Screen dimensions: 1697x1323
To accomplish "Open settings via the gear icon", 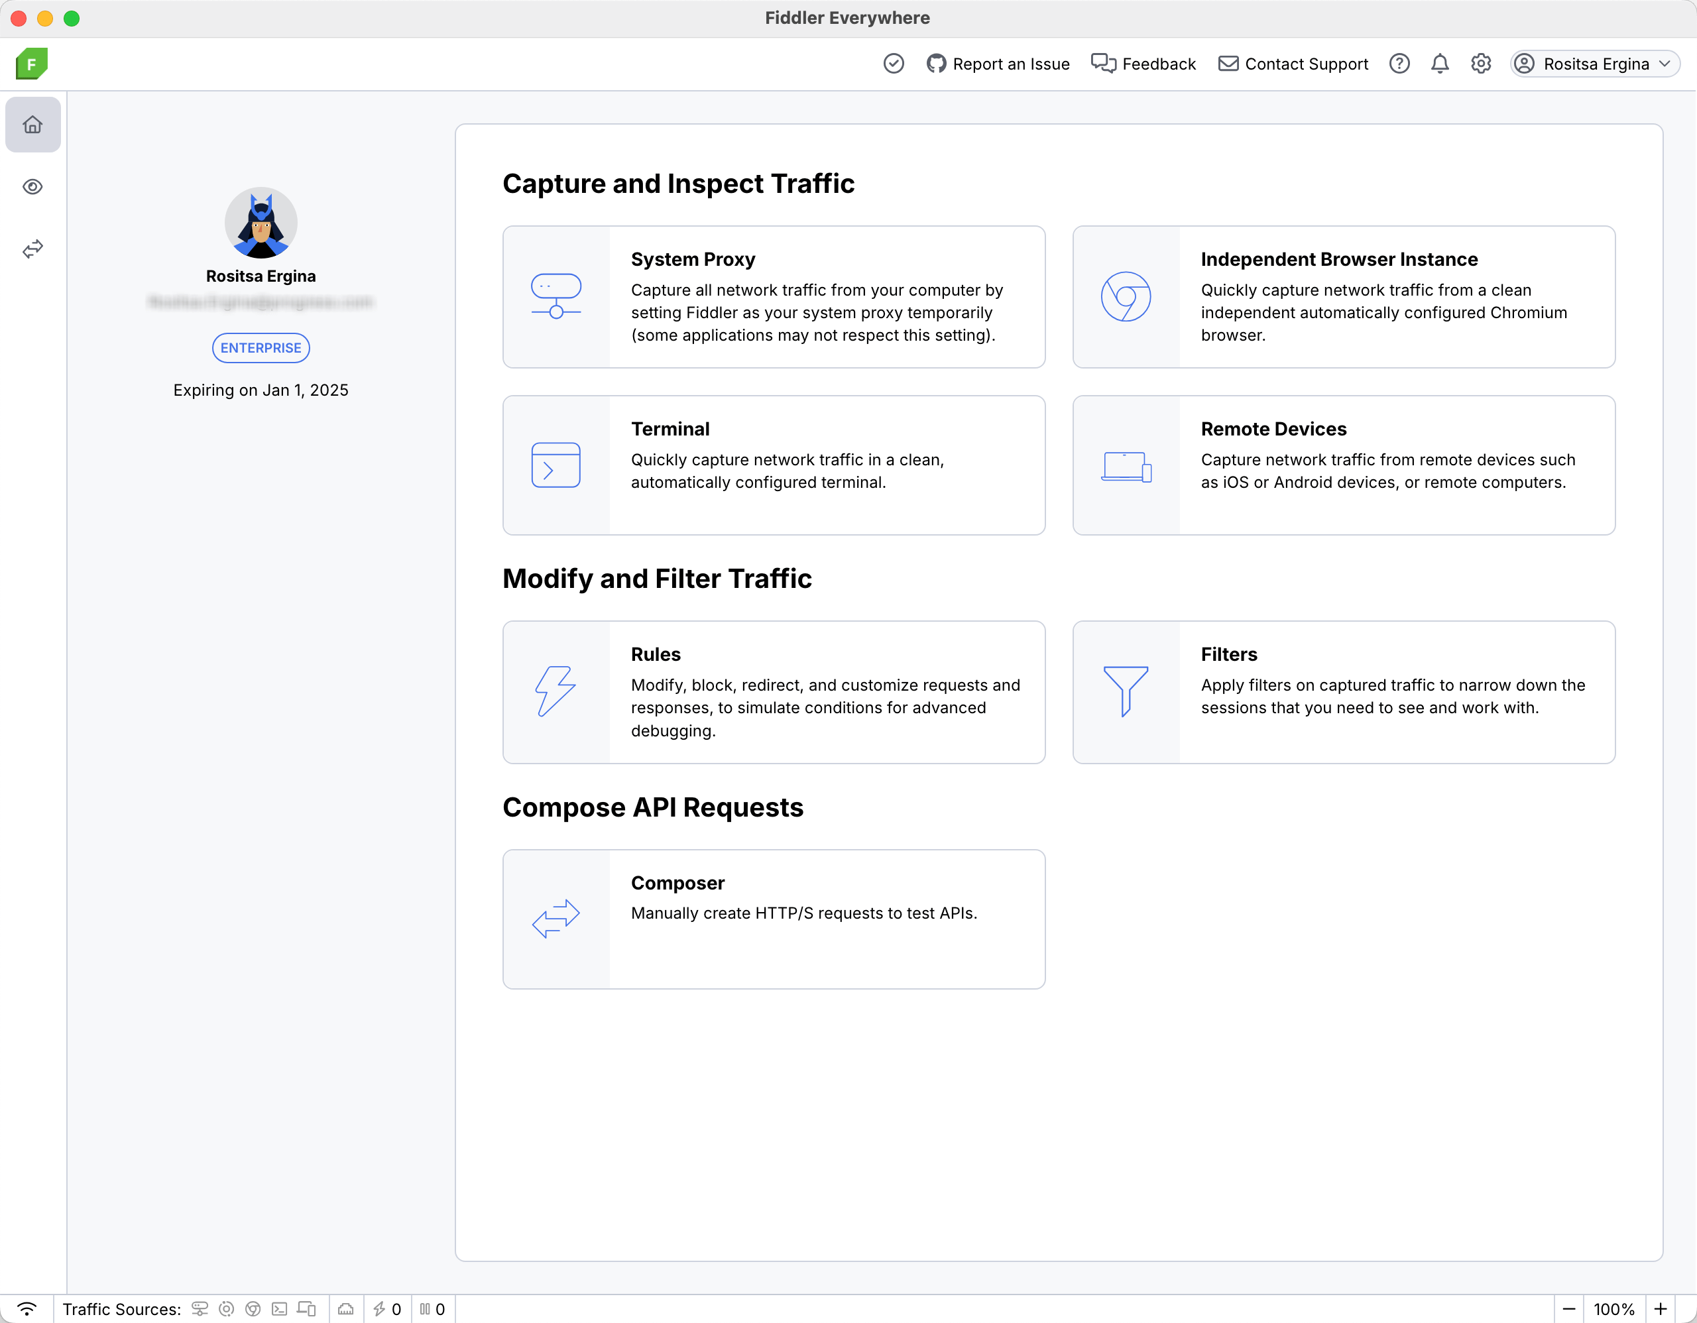I will [x=1480, y=64].
